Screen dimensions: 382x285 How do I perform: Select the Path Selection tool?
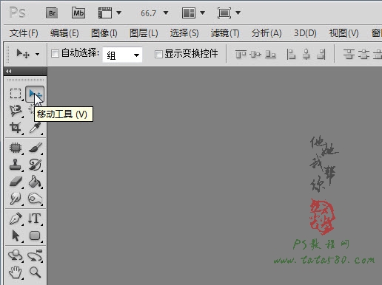click(16, 236)
